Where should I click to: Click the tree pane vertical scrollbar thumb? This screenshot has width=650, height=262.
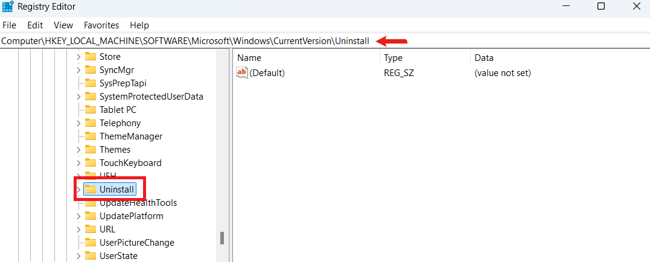[221, 238]
